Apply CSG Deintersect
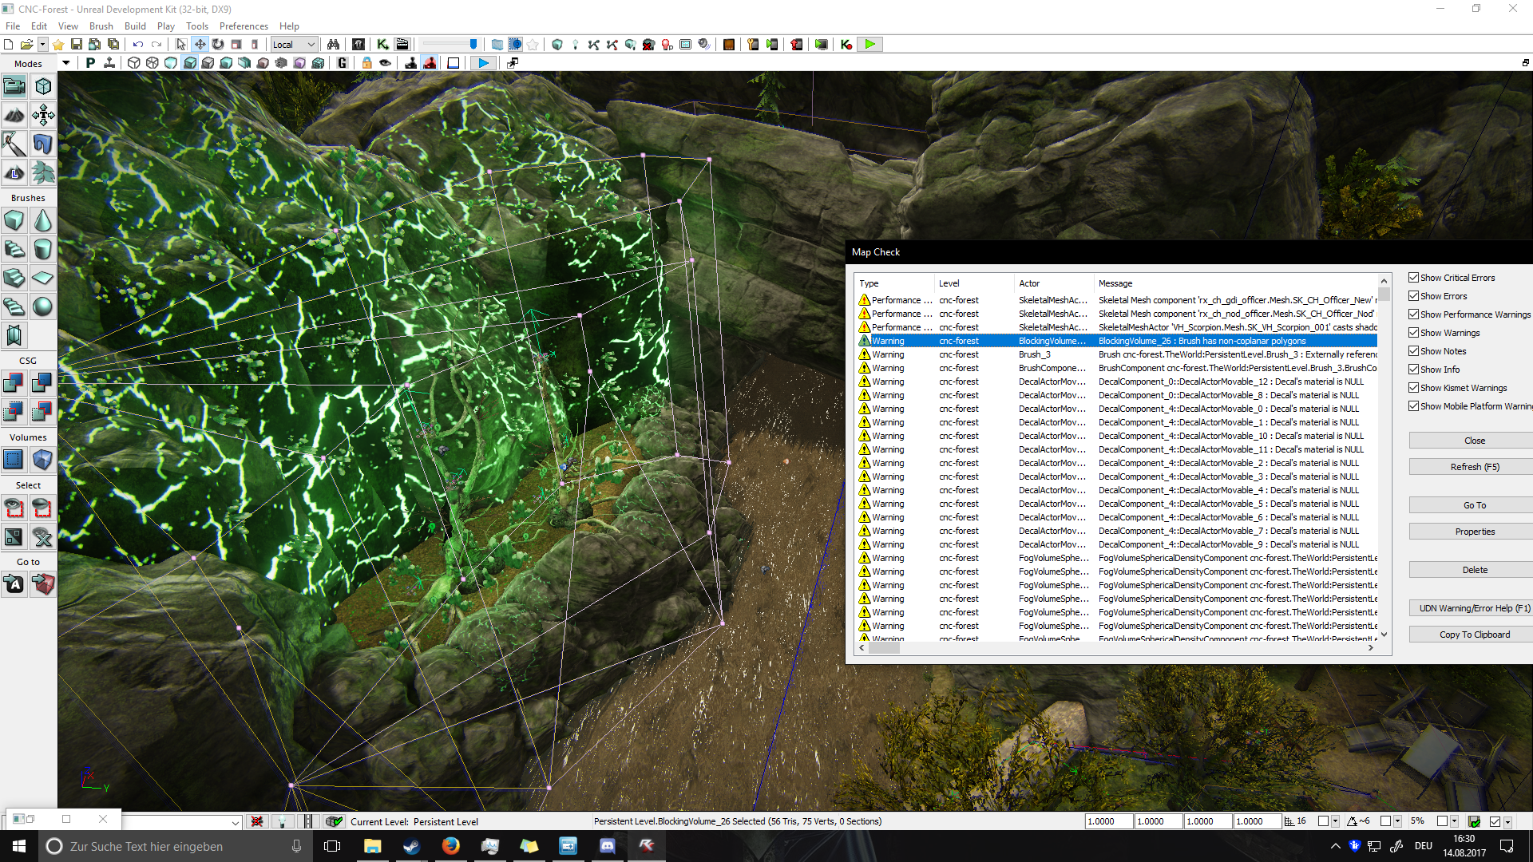The height and width of the screenshot is (862, 1533). (x=43, y=412)
